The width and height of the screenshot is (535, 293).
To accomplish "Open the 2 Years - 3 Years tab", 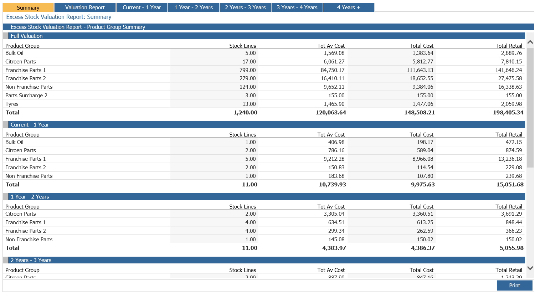I will click(x=245, y=7).
